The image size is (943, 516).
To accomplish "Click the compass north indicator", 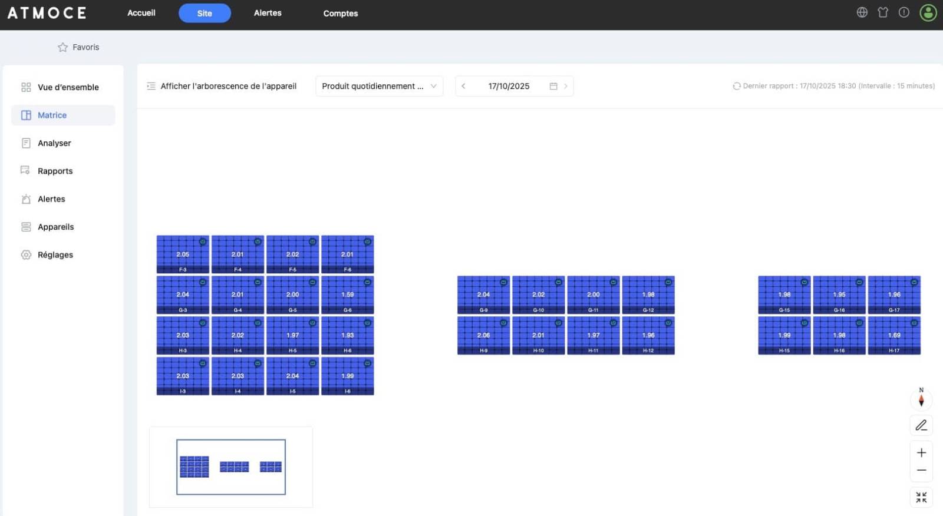I will pos(921,399).
